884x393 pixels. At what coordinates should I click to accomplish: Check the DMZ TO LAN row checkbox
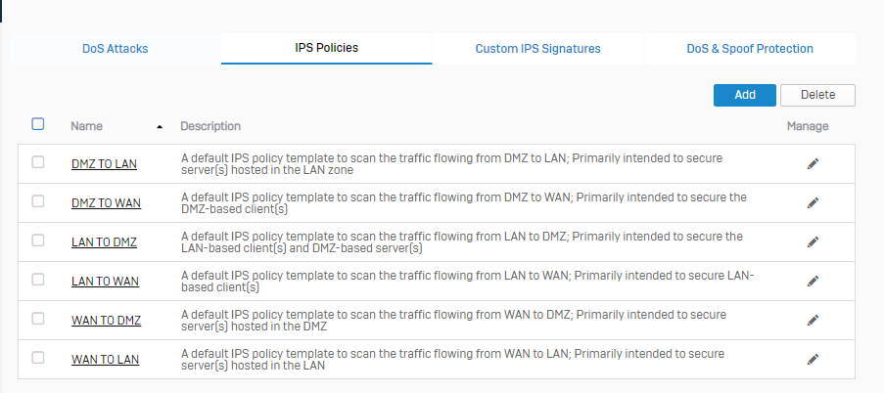(38, 162)
